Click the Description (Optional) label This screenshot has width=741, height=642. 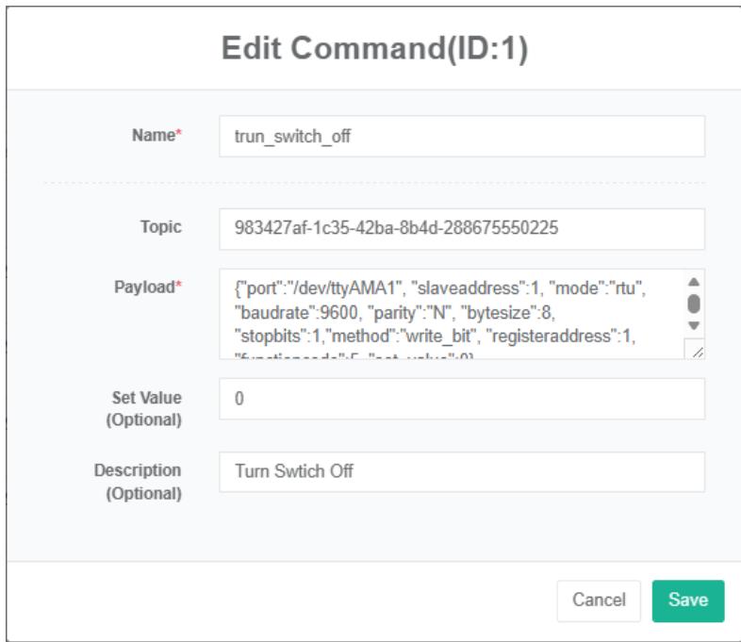pyautogui.click(x=144, y=482)
